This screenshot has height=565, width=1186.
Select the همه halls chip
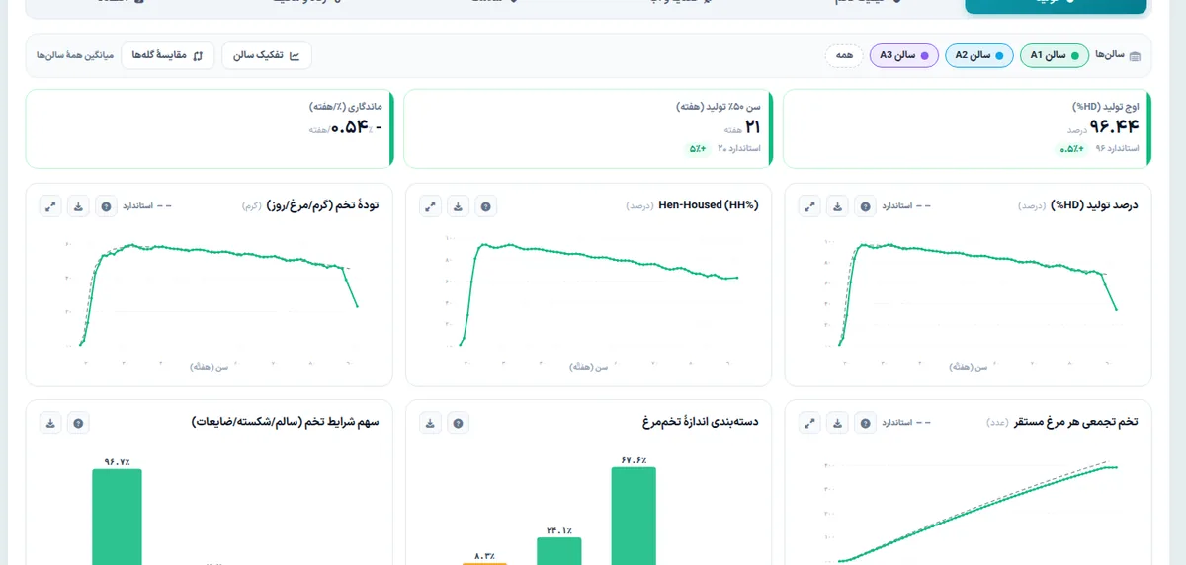tap(844, 55)
